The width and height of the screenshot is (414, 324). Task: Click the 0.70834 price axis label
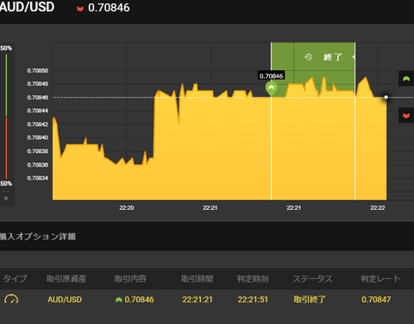(x=38, y=178)
